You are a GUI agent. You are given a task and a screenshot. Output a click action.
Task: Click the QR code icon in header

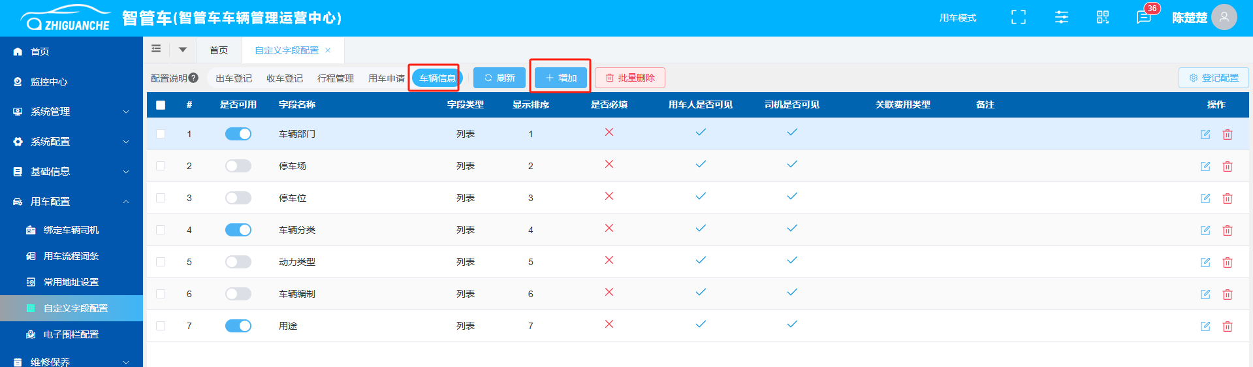(1103, 18)
